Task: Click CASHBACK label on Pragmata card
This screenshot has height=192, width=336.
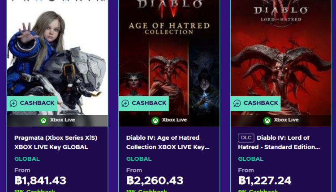Action: 37,103
